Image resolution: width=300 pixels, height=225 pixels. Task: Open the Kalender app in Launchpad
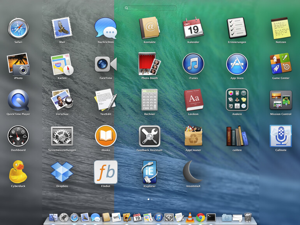[x=193, y=28]
